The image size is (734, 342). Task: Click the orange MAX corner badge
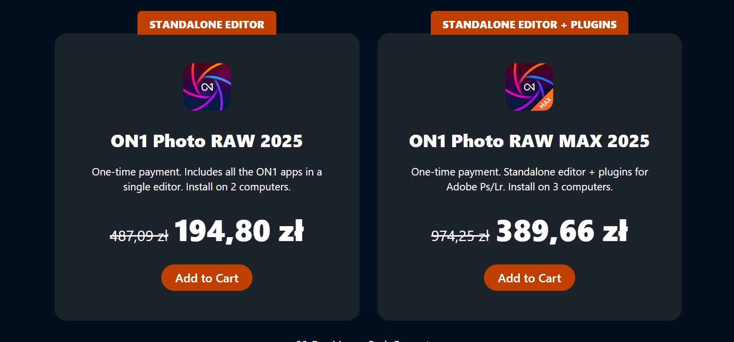coord(545,102)
